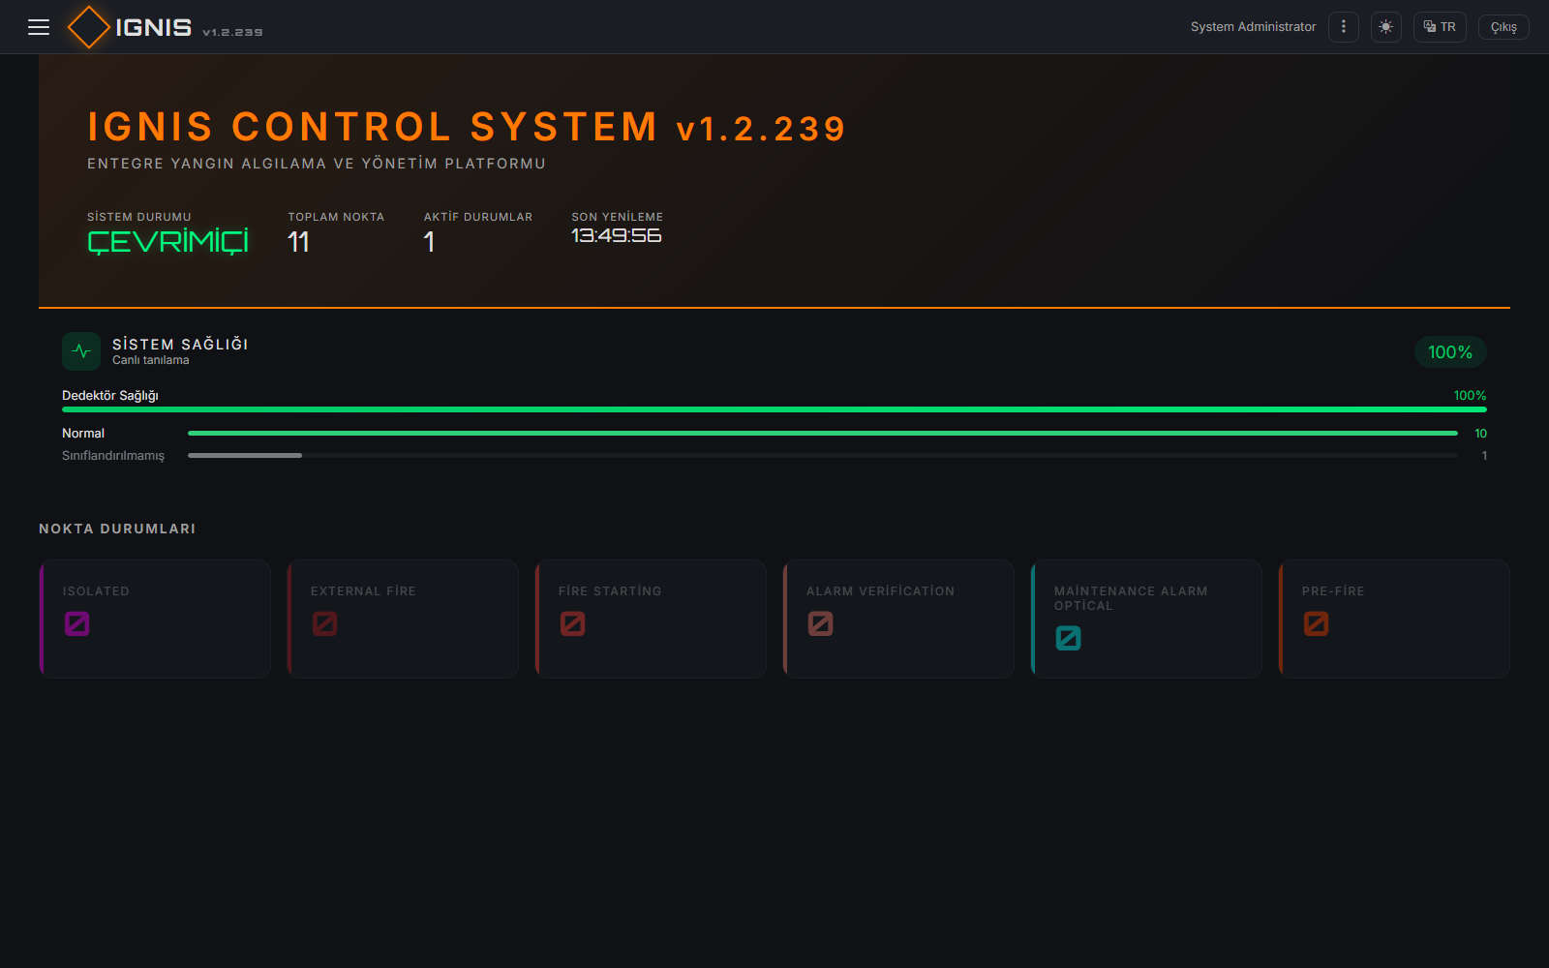
Task: Click the Maintenance Alarm Optical teal icon
Action: coord(1069,639)
